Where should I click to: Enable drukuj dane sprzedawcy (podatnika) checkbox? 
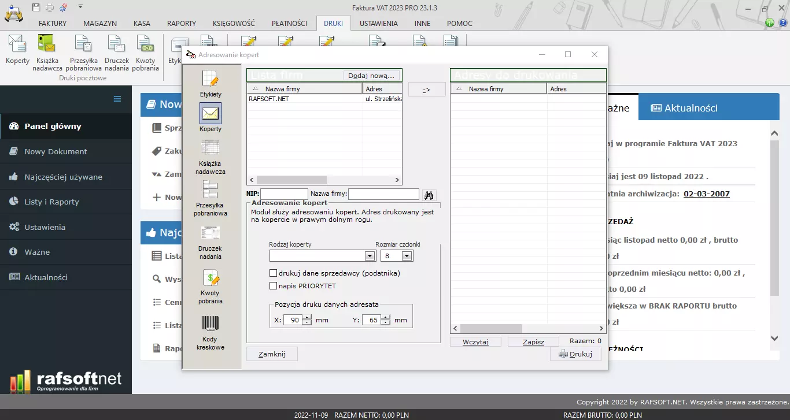(274, 273)
